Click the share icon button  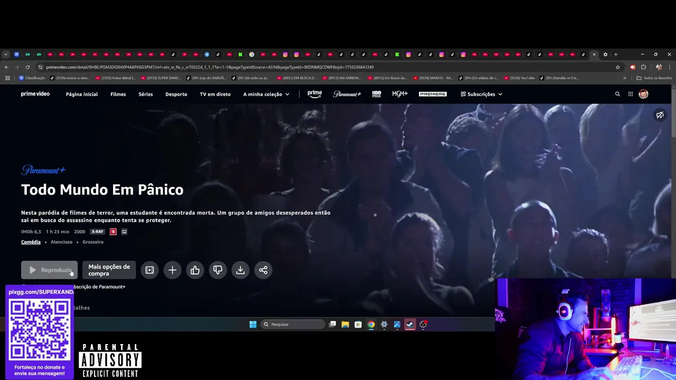pyautogui.click(x=263, y=270)
